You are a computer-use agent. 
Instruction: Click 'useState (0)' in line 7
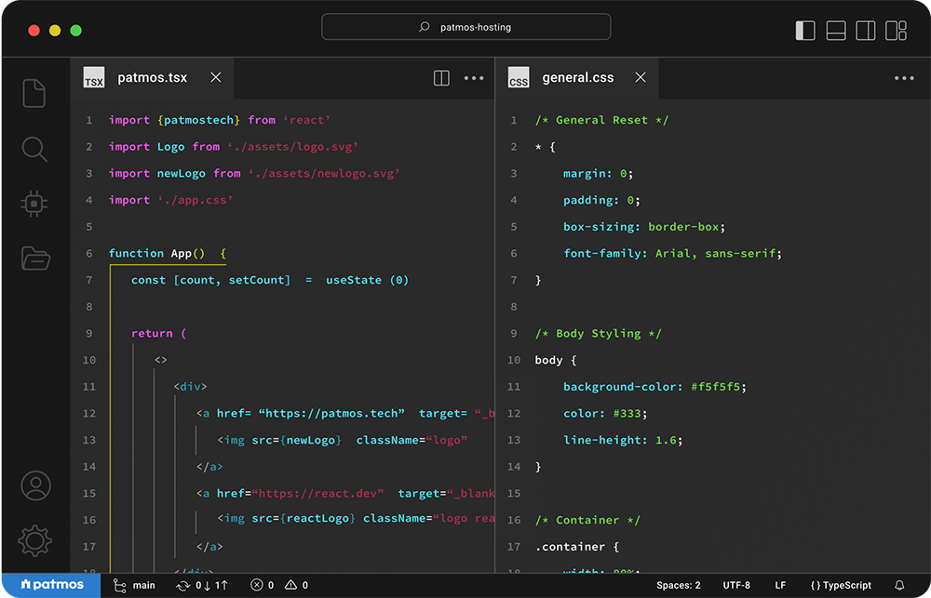click(367, 280)
